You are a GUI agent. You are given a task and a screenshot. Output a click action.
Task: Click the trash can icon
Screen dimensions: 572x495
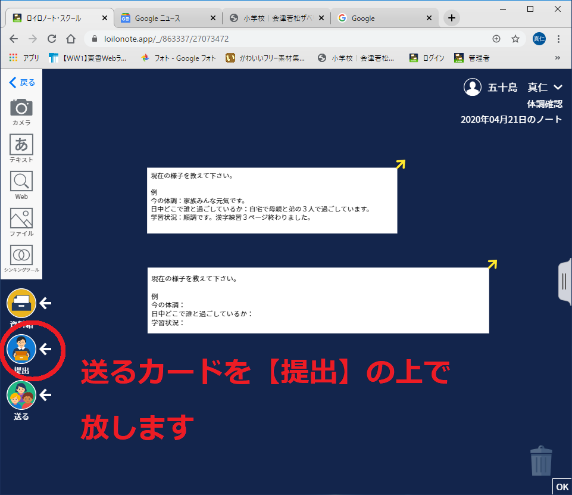[x=541, y=461]
